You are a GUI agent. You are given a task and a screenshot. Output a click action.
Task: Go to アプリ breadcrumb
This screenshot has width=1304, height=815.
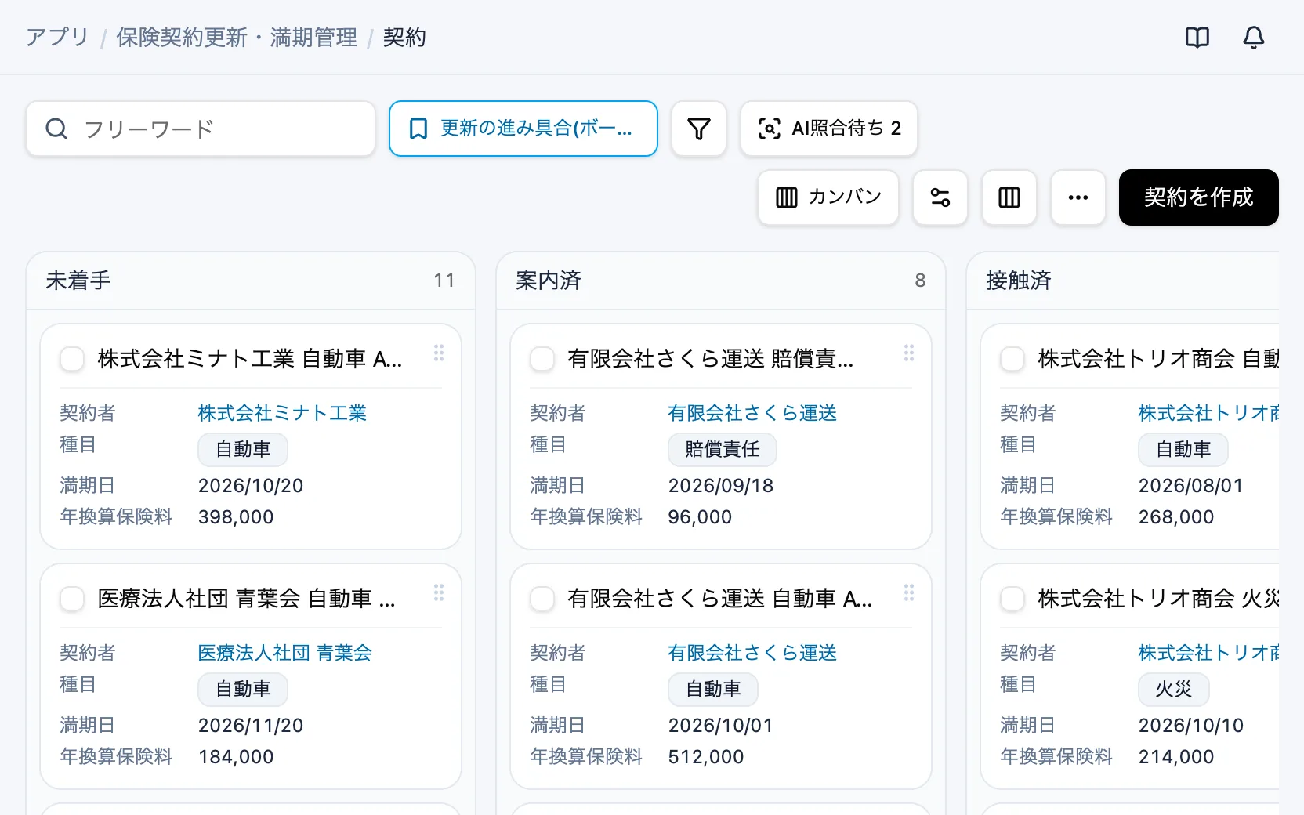pos(57,38)
